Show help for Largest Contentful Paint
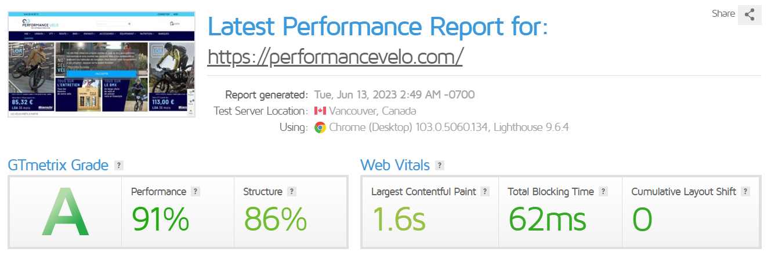This screenshot has width=771, height=263. point(485,192)
